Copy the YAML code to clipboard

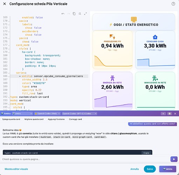(74, 14)
